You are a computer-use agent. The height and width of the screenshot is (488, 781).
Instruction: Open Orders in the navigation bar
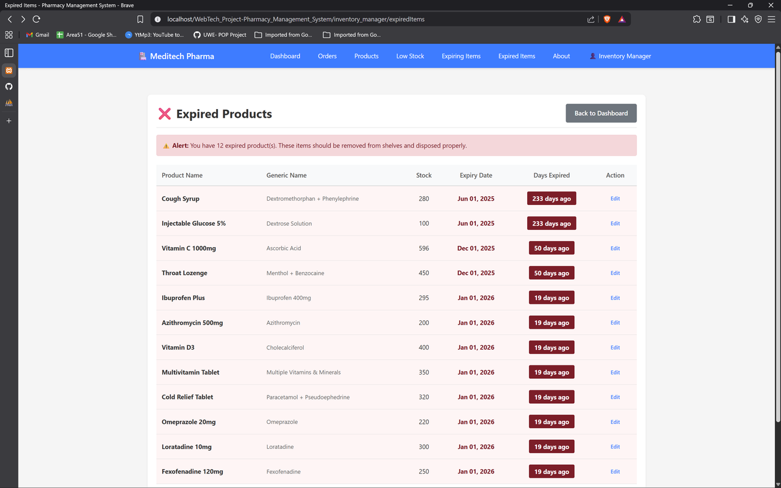pyautogui.click(x=327, y=56)
